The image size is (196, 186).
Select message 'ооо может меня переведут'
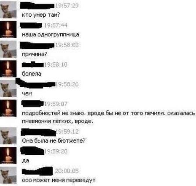pos(59,180)
